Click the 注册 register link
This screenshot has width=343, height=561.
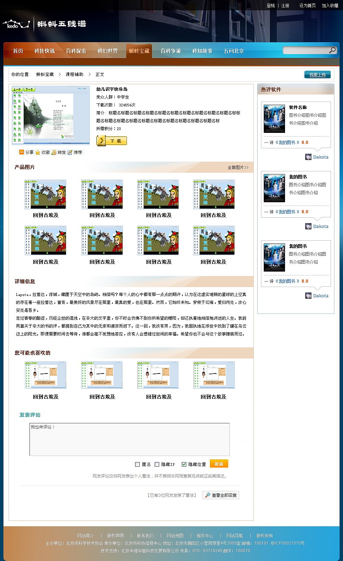coord(285,5)
